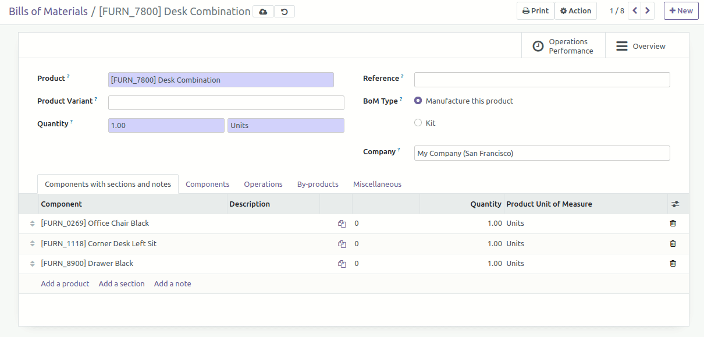704x337 pixels.
Task: Select Manufacture this product option
Action: coord(418,101)
